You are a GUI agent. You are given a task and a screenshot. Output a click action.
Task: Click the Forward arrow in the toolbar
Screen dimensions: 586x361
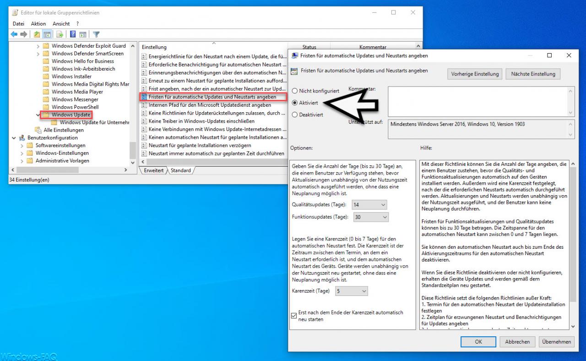pos(24,34)
